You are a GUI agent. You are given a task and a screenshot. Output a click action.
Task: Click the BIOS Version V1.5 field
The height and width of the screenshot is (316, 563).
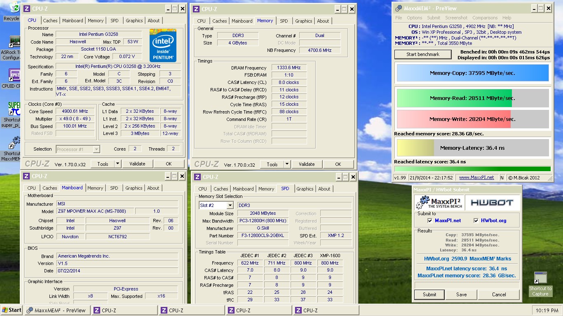117,263
